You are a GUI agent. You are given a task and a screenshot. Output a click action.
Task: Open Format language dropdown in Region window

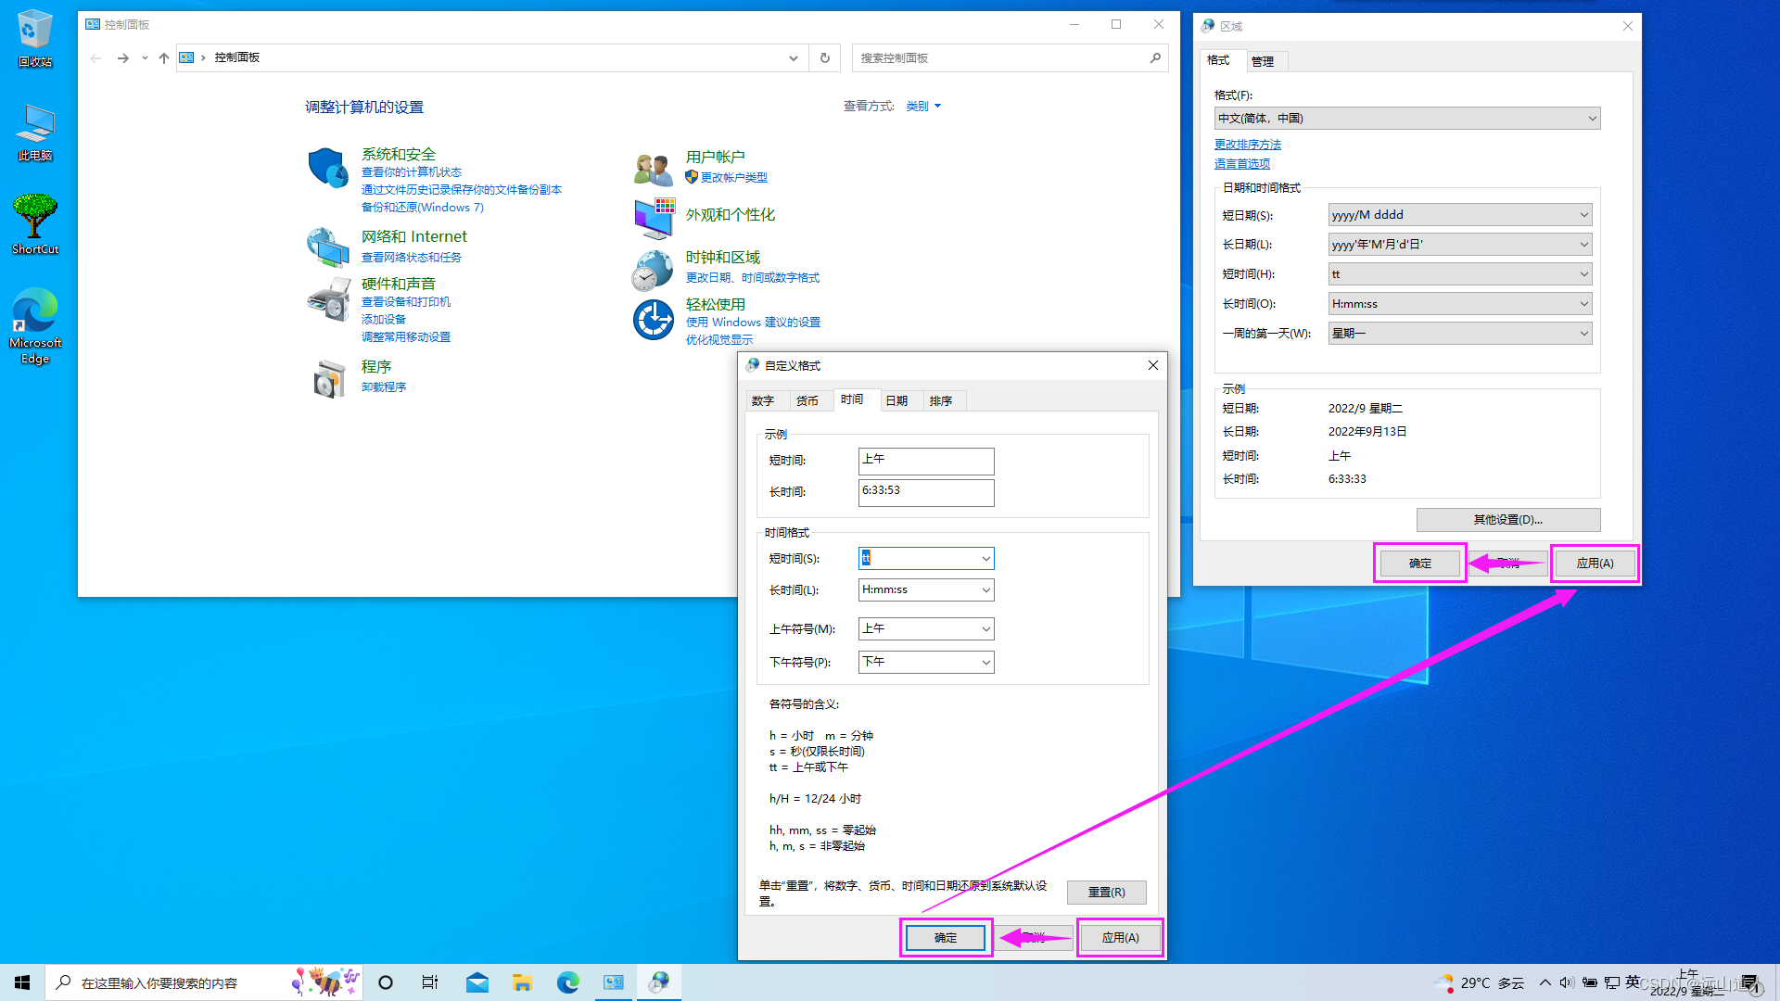(1407, 118)
